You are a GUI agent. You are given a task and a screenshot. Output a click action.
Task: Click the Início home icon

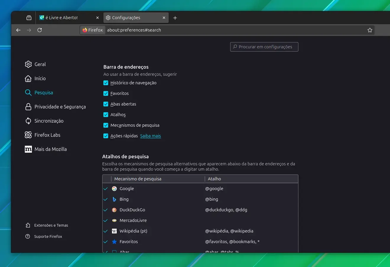28,78
